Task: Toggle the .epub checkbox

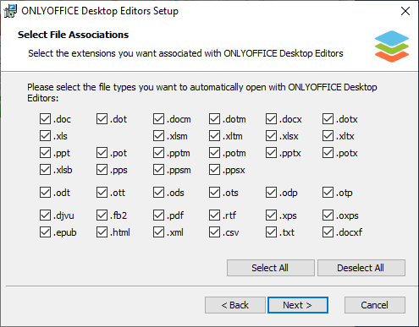Action: pyautogui.click(x=45, y=232)
